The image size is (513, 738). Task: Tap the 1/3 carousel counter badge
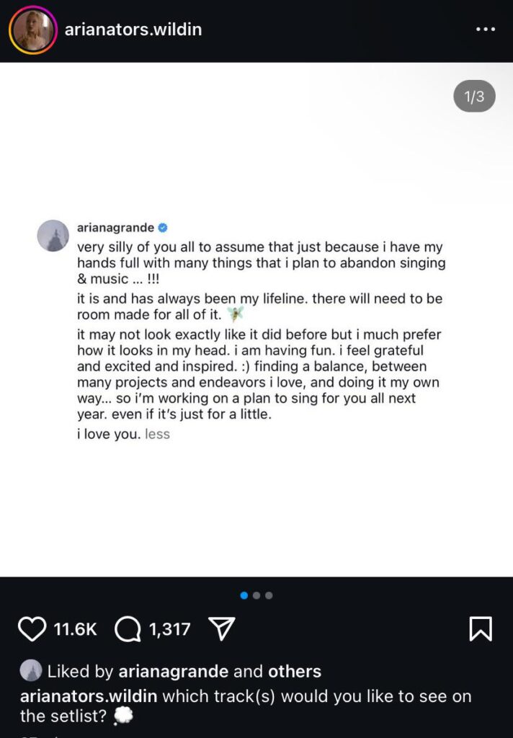click(x=474, y=97)
